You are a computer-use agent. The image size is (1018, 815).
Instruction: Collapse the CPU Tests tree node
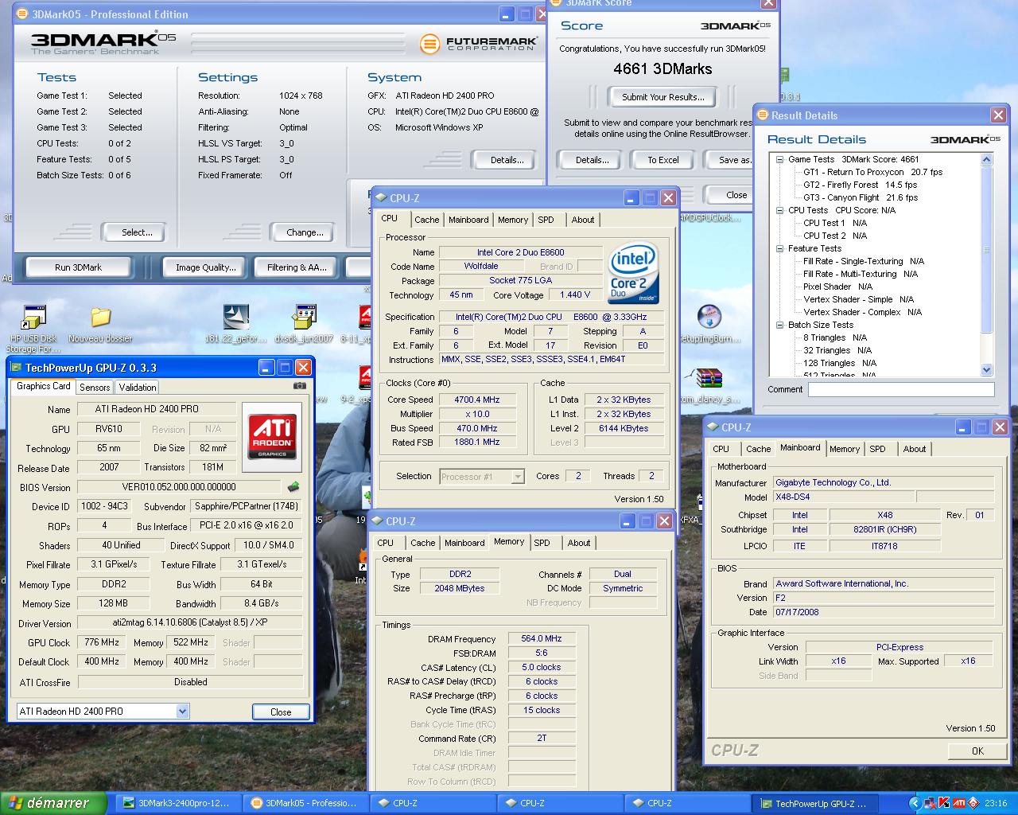click(x=780, y=210)
